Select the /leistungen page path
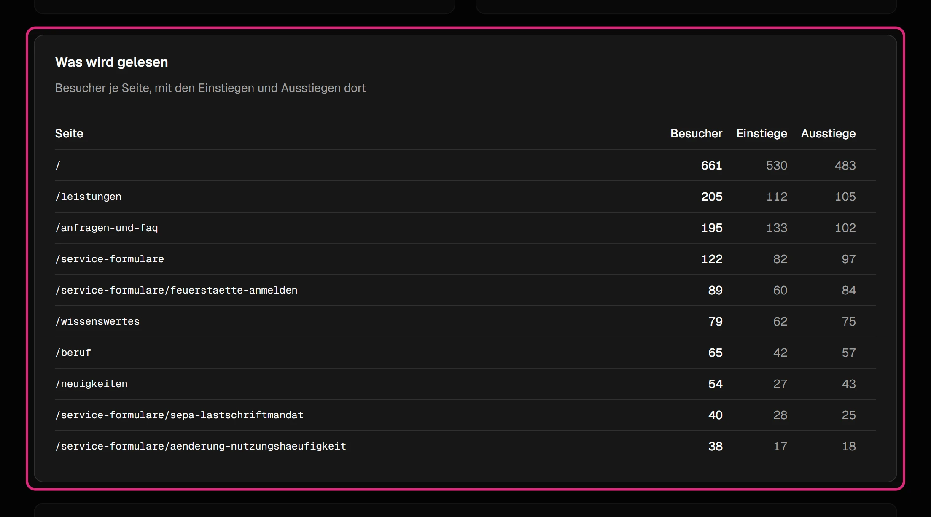The height and width of the screenshot is (517, 931). point(88,197)
